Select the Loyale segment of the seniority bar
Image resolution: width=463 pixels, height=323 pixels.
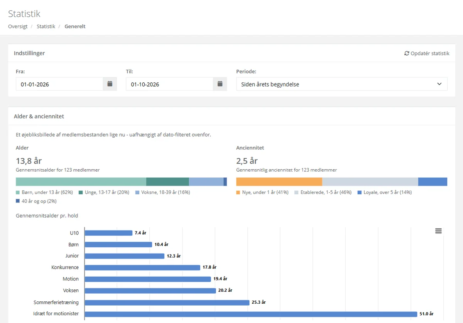point(433,182)
